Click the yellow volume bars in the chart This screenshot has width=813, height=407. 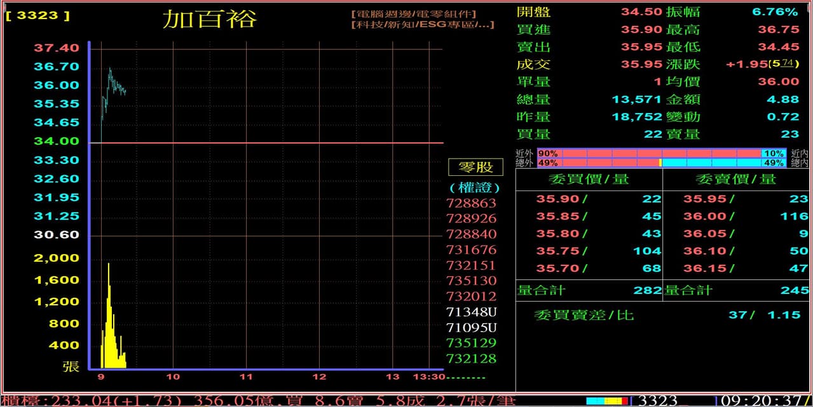(113, 330)
